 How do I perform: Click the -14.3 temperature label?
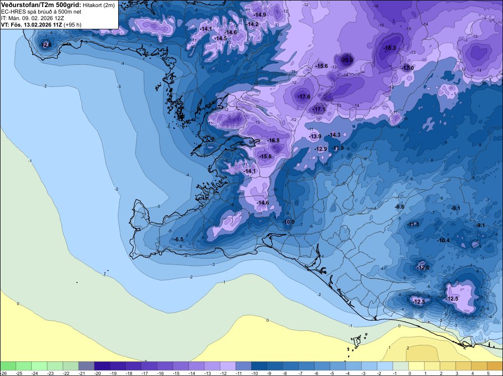pos(334,135)
